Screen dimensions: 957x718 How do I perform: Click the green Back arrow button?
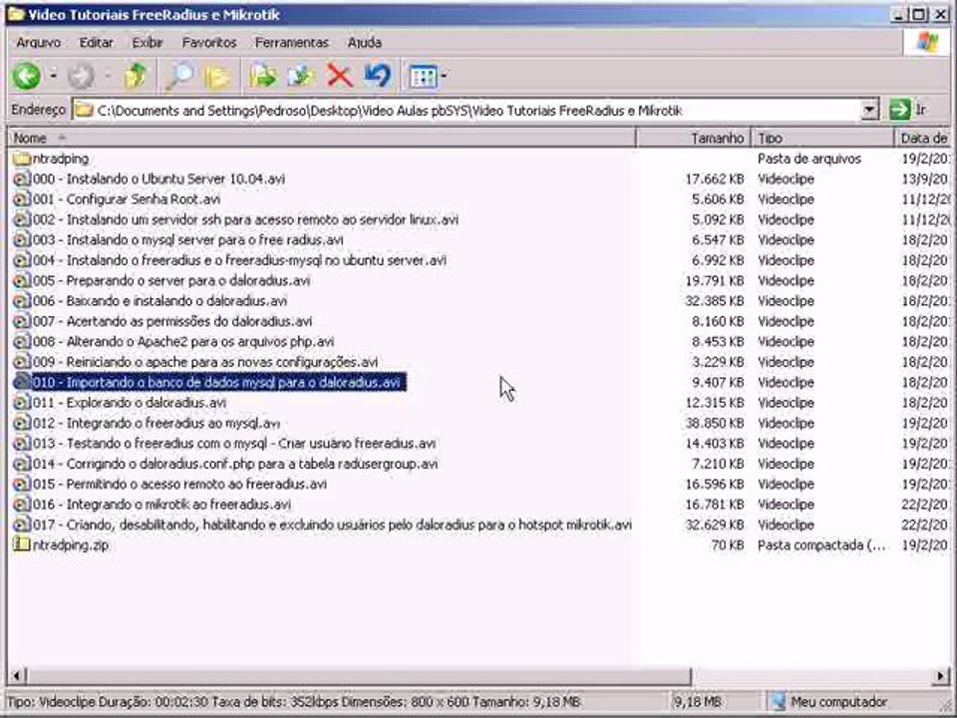point(27,77)
